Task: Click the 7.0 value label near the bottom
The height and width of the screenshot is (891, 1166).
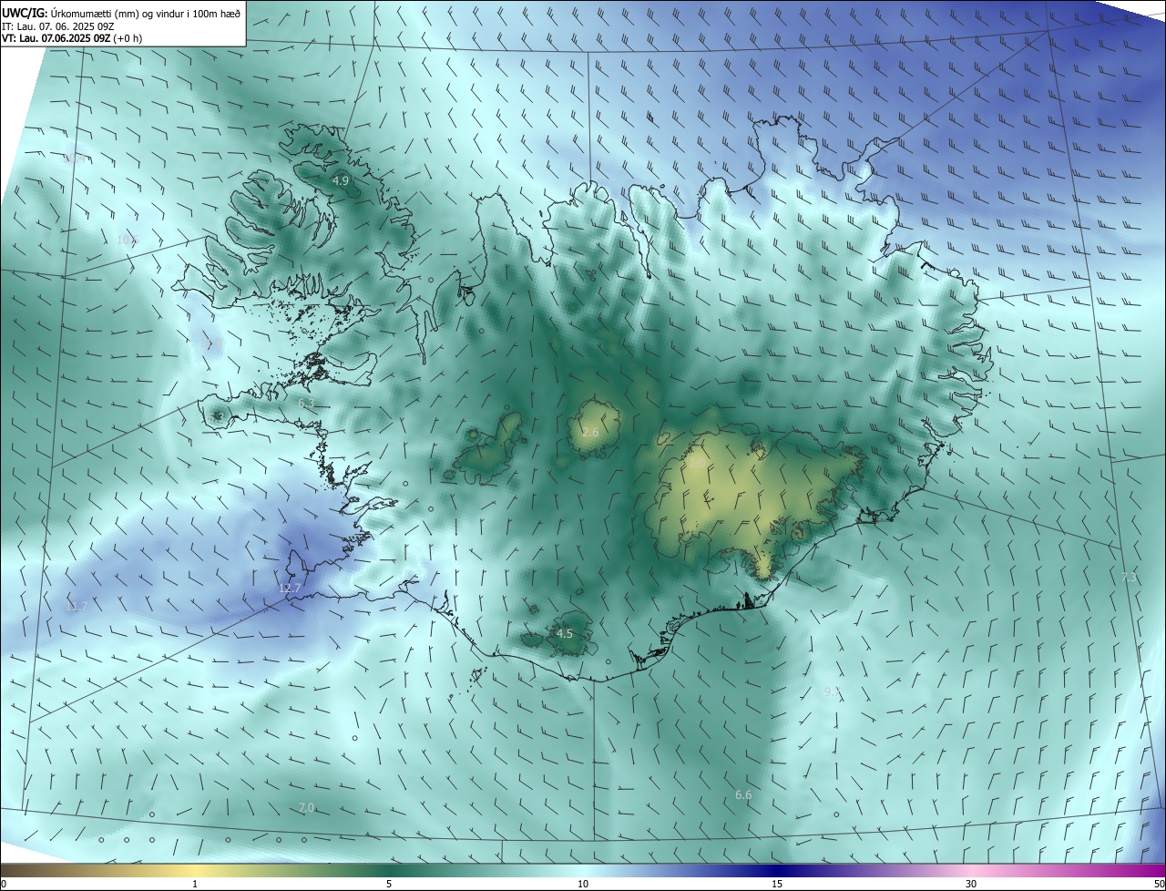Action: 306,808
